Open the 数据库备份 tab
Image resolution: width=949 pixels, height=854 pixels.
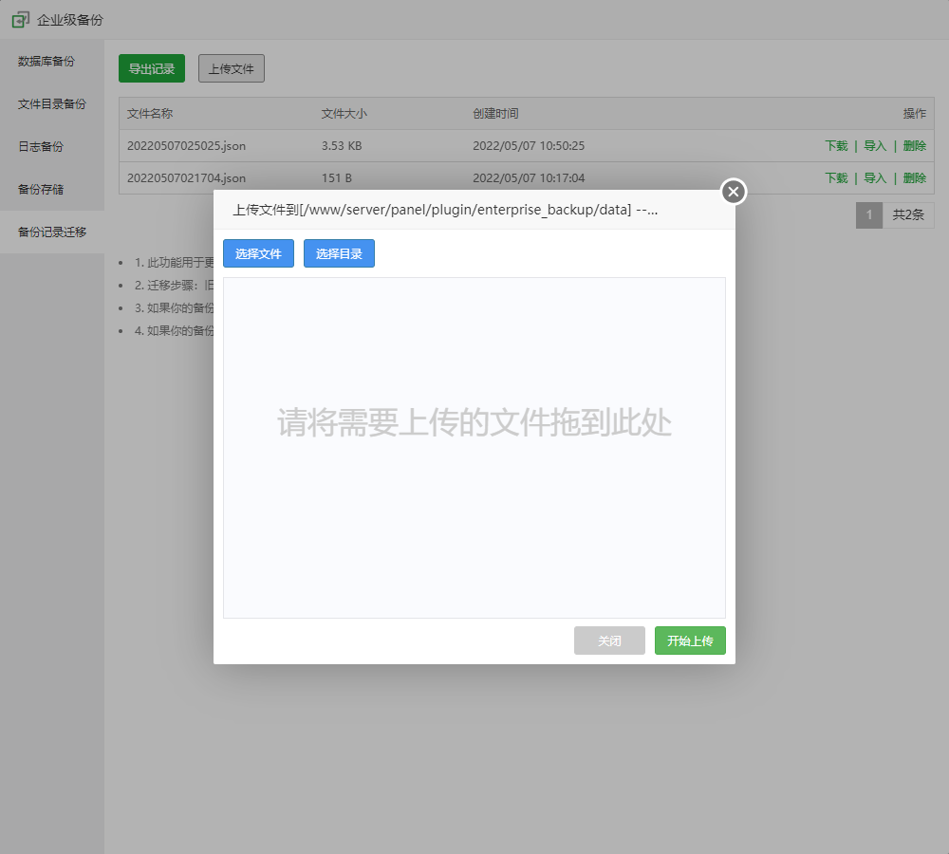[47, 62]
